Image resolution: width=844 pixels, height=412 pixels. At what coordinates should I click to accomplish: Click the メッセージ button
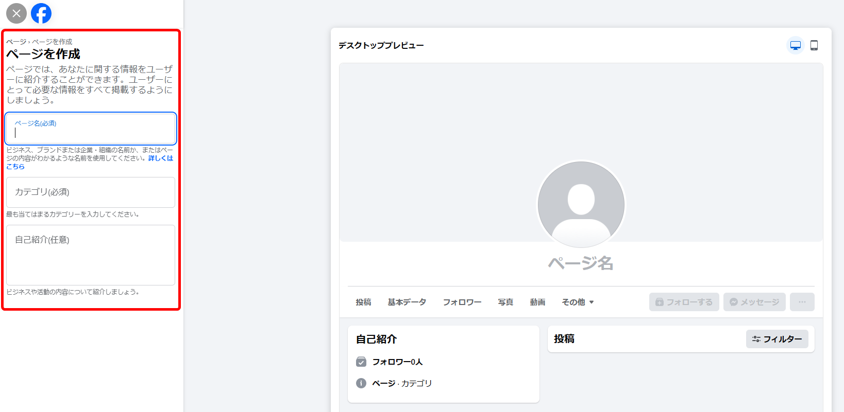tap(754, 302)
